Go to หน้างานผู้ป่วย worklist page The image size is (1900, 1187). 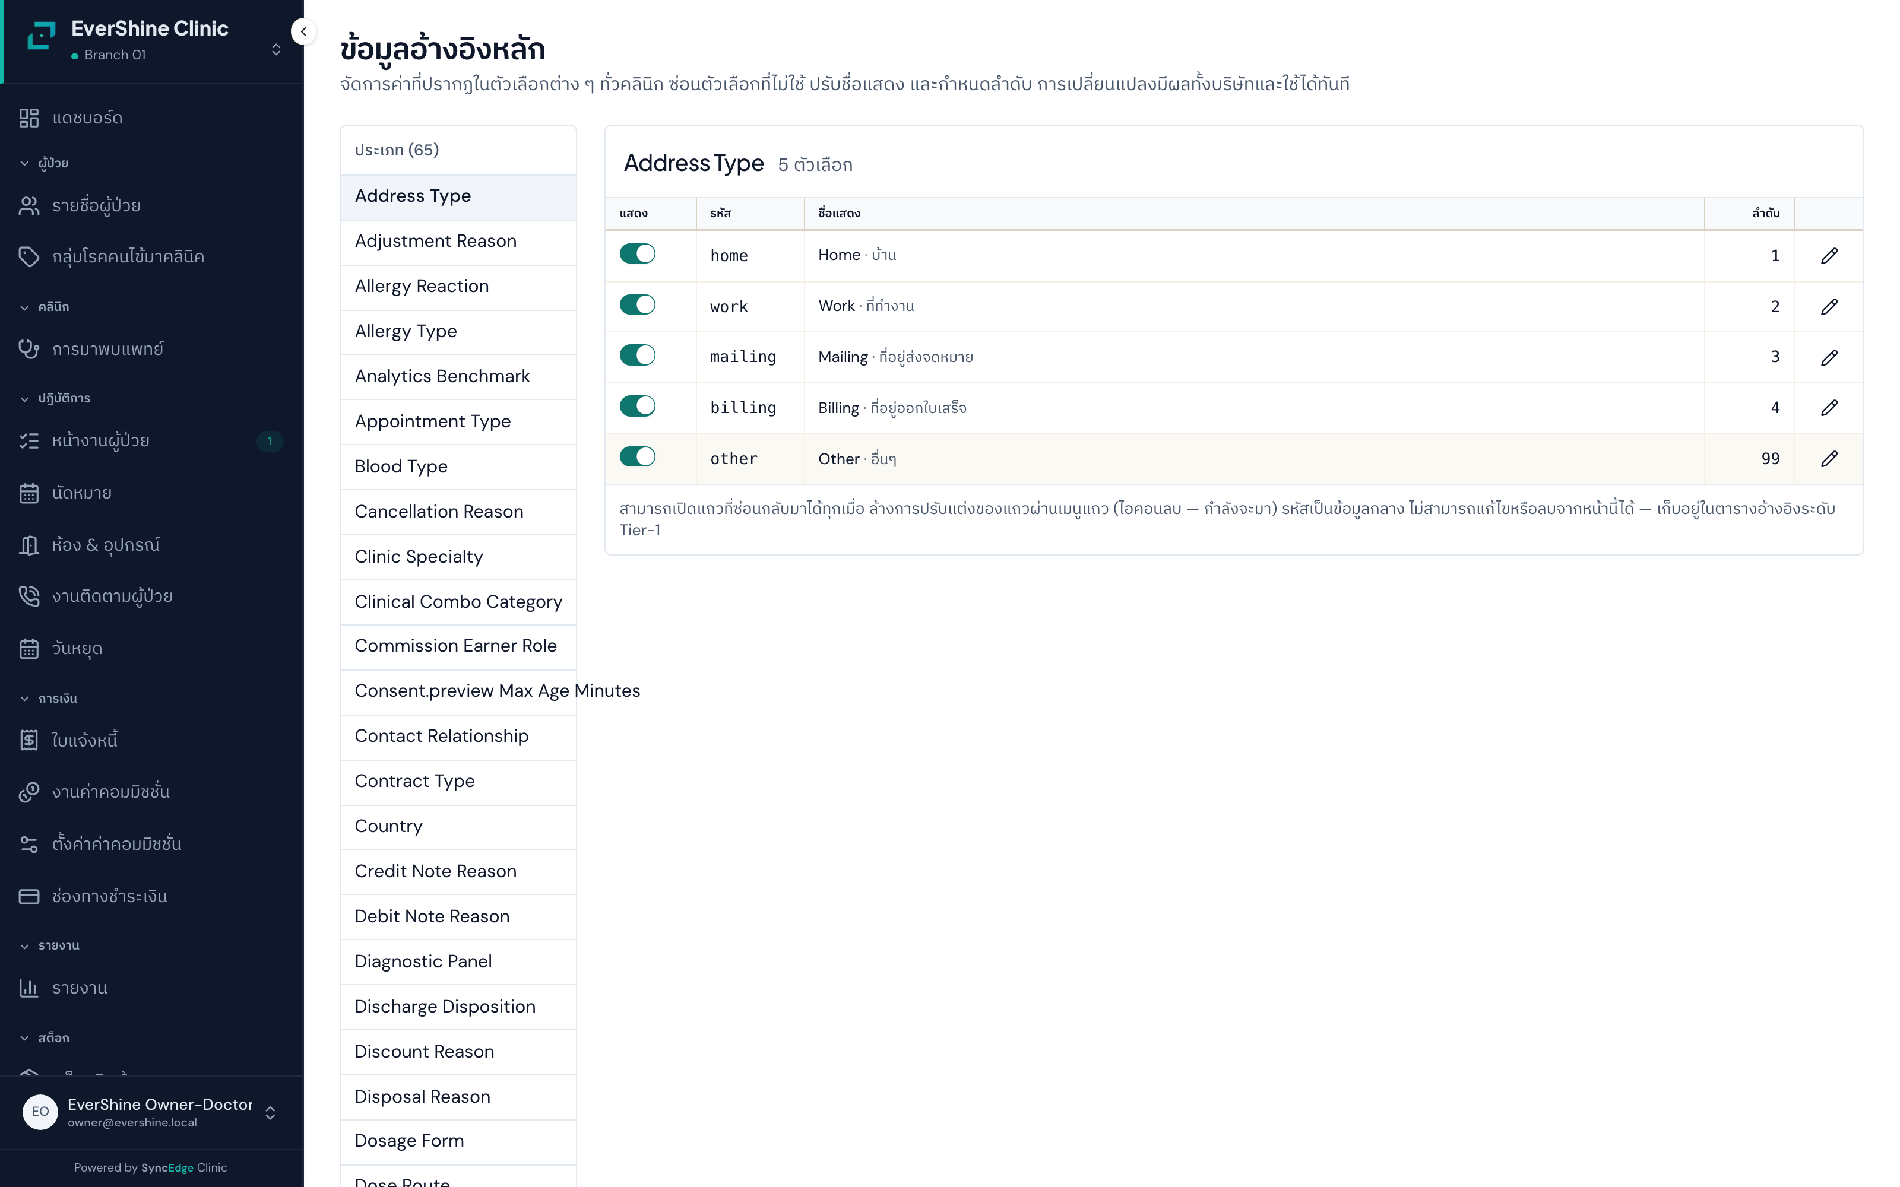[100, 440]
